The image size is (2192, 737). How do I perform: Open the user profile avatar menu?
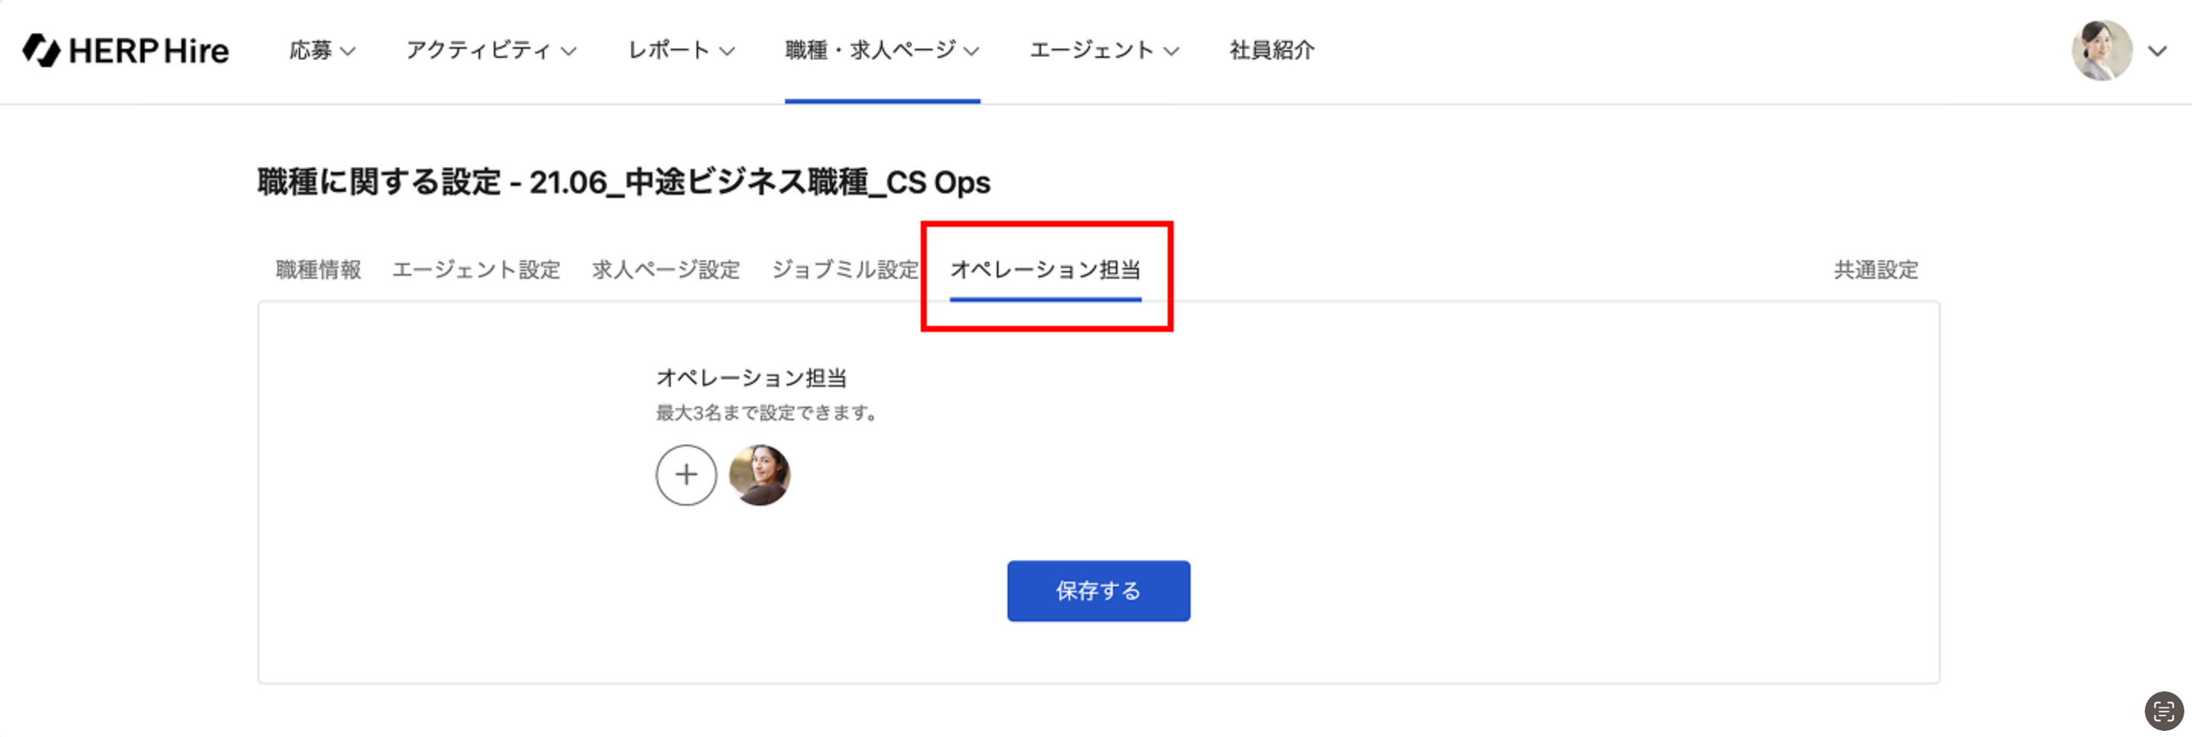tap(2101, 51)
